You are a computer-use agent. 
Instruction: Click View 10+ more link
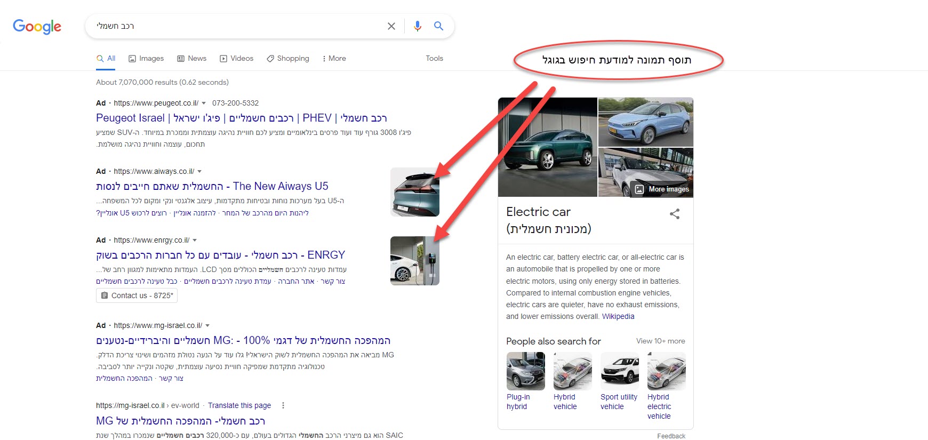(661, 341)
